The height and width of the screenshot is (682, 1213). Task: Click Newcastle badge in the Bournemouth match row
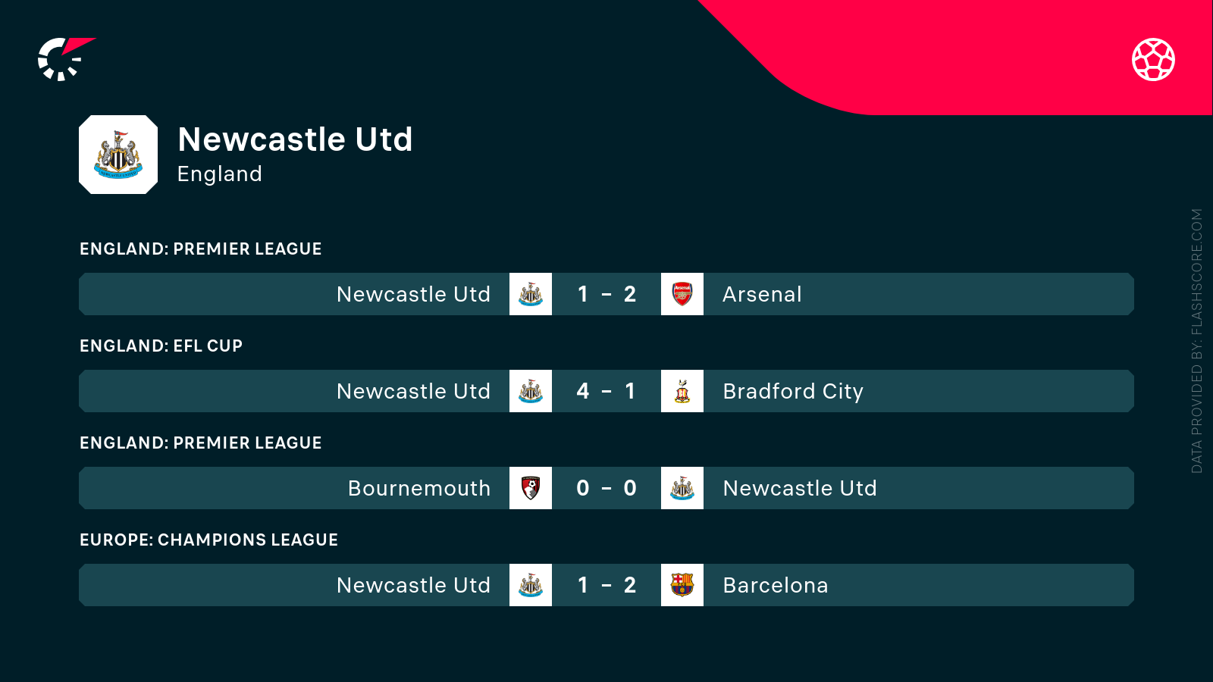pyautogui.click(x=682, y=488)
